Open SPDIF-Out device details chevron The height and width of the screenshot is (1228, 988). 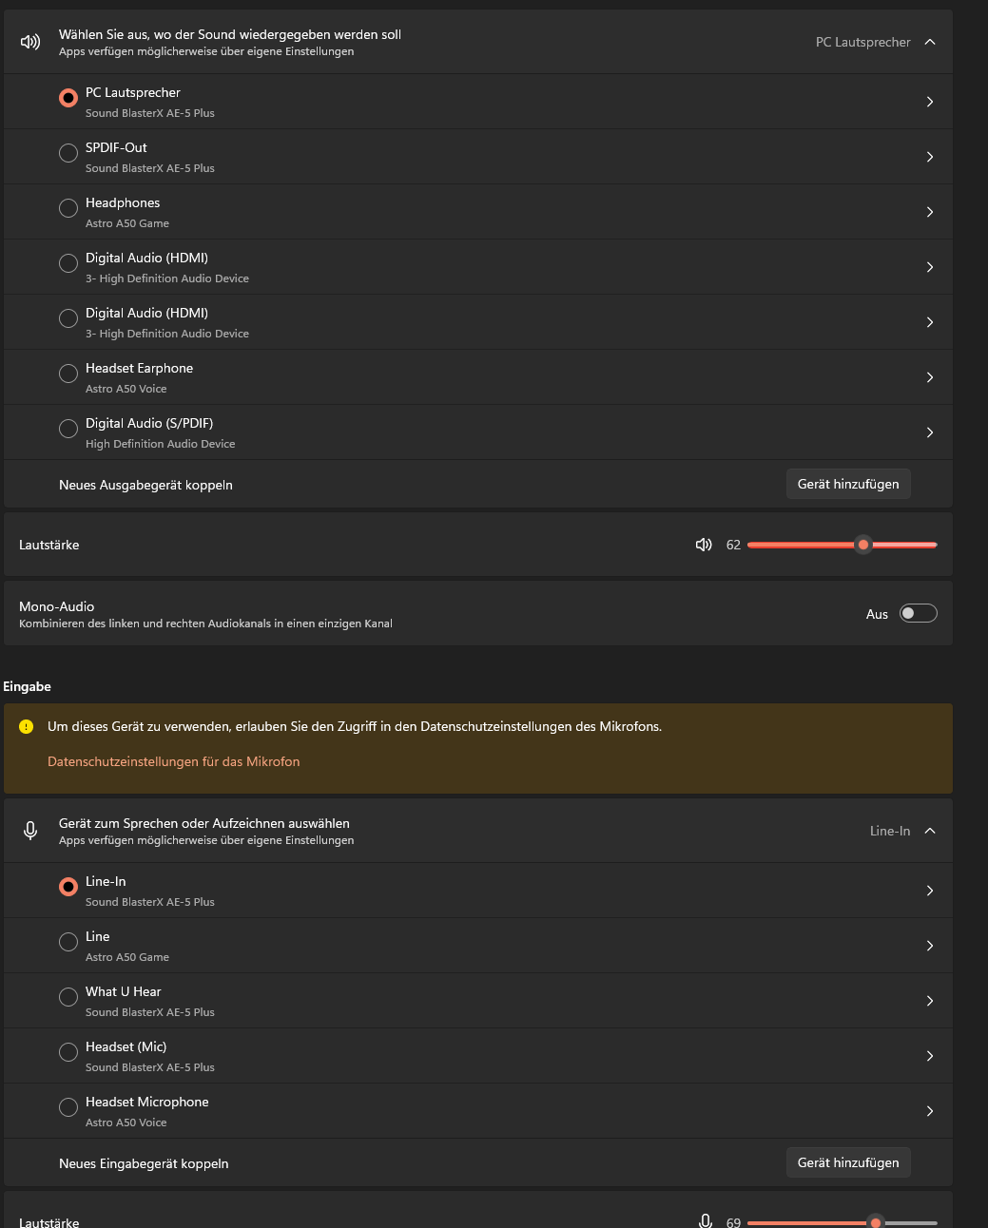pyautogui.click(x=929, y=157)
